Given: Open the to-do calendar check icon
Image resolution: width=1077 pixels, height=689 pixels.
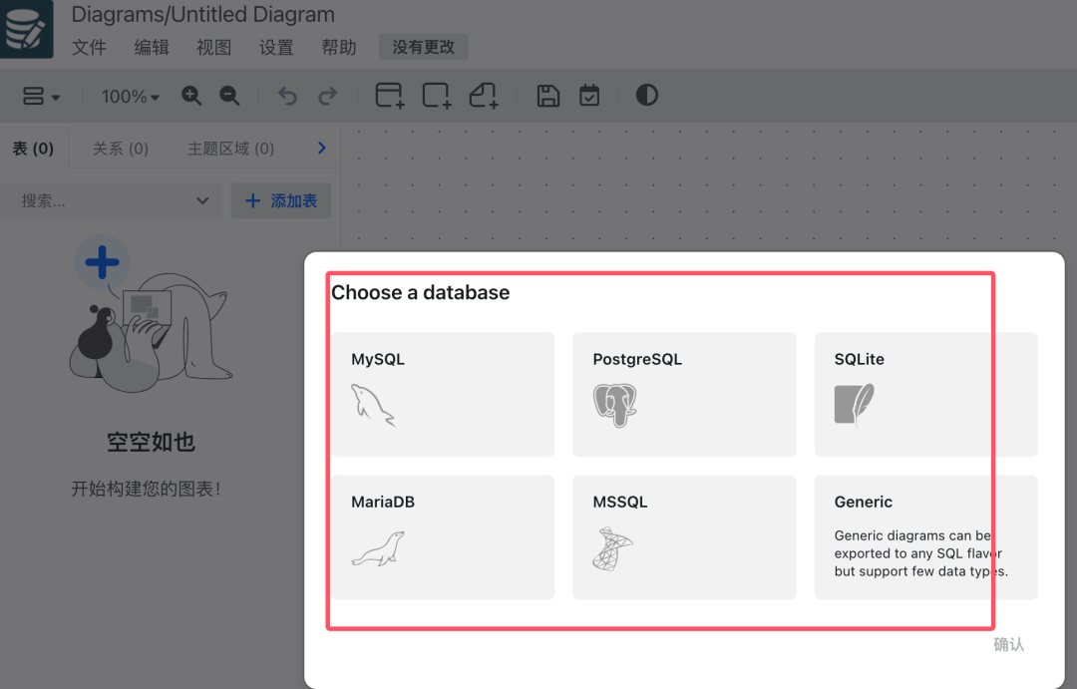Looking at the screenshot, I should [x=589, y=96].
